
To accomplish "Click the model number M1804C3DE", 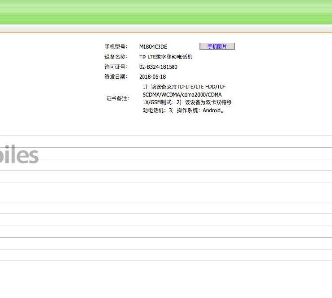I will pyautogui.click(x=153, y=47).
